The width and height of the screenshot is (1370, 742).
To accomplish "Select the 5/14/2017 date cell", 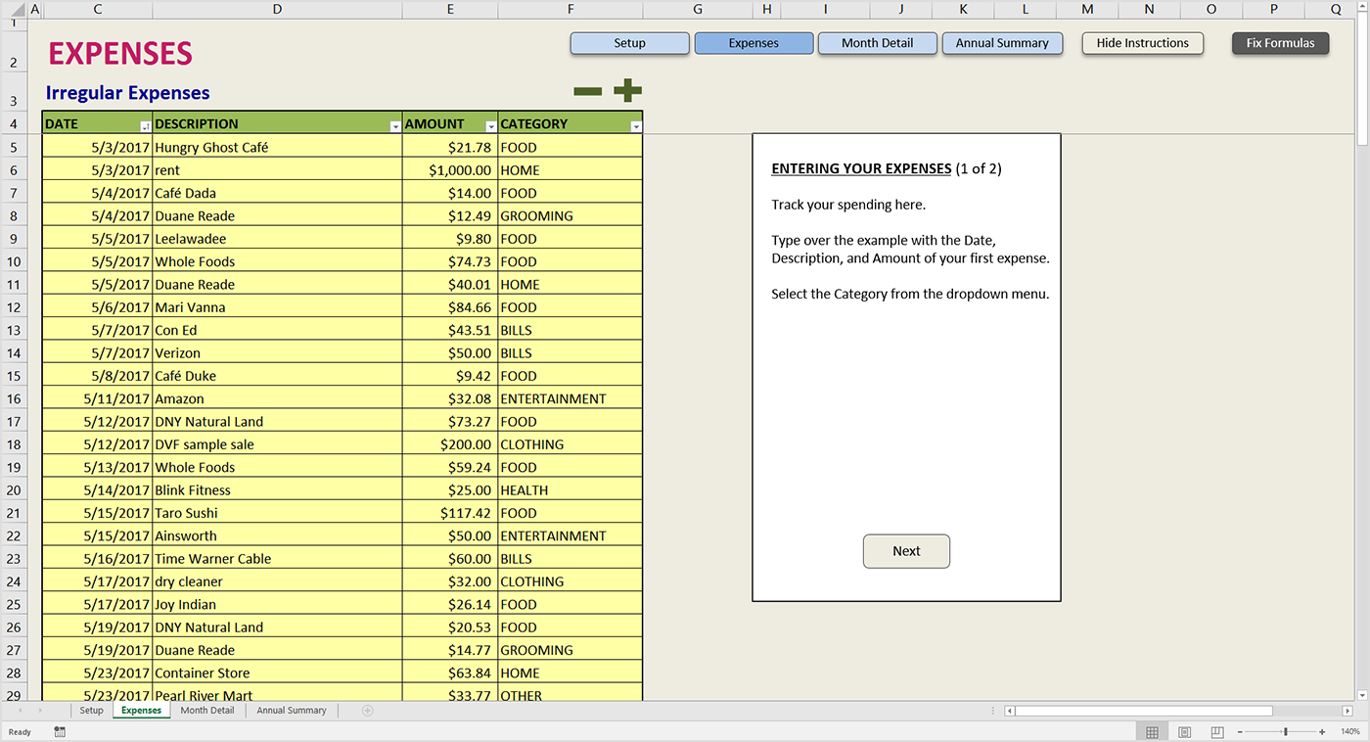I will tap(97, 489).
